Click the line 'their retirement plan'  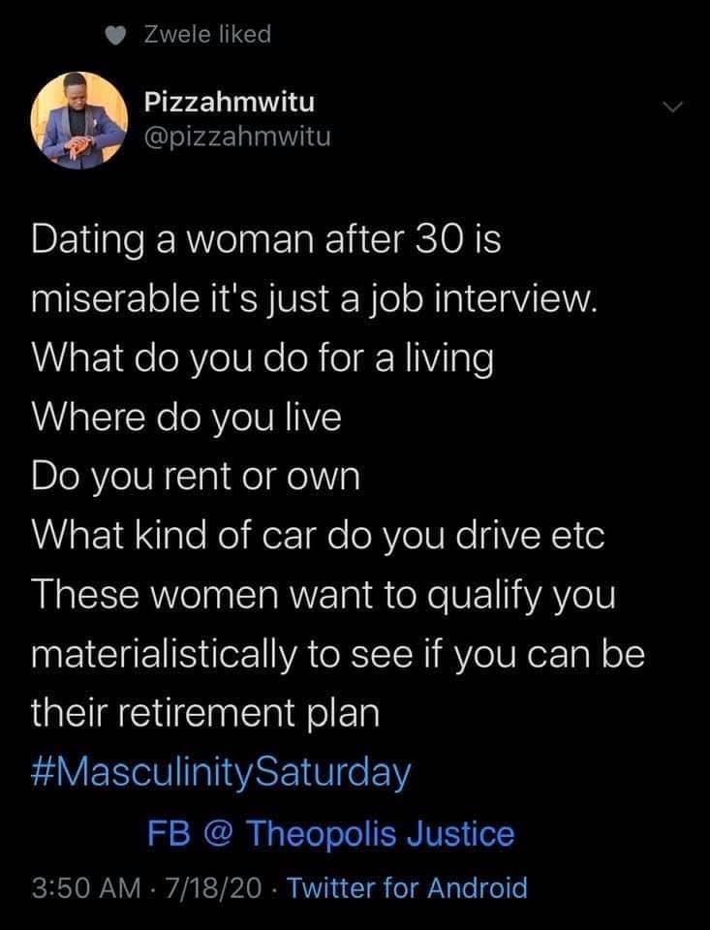click(205, 713)
